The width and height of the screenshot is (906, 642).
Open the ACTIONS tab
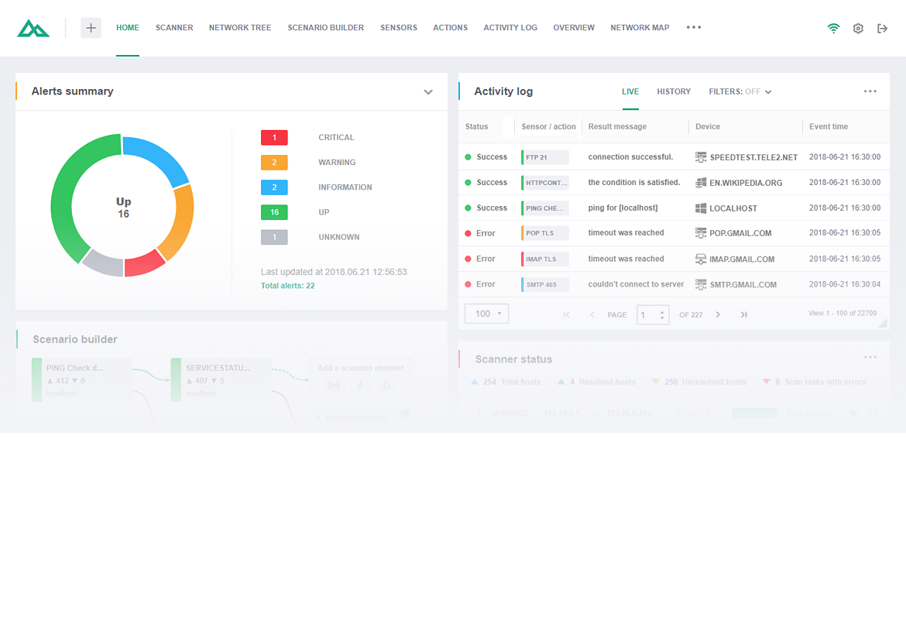(450, 28)
